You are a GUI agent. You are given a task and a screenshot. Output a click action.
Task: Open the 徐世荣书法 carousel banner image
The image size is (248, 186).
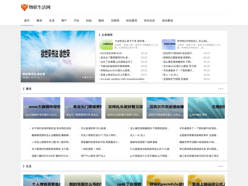pyautogui.click(x=58, y=56)
